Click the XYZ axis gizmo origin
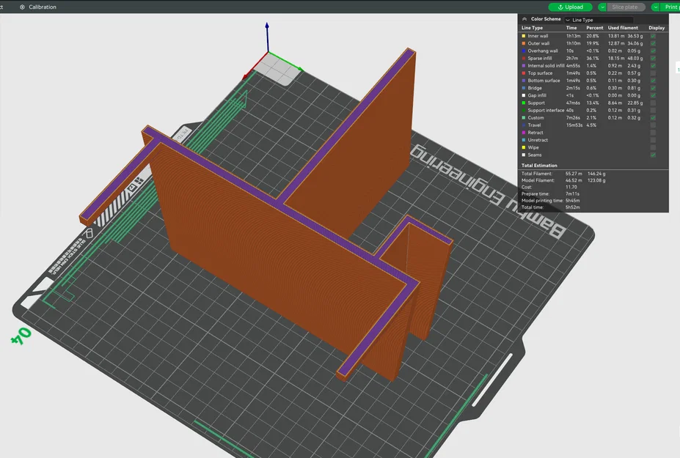Screen dimensions: 680x458 coord(266,53)
